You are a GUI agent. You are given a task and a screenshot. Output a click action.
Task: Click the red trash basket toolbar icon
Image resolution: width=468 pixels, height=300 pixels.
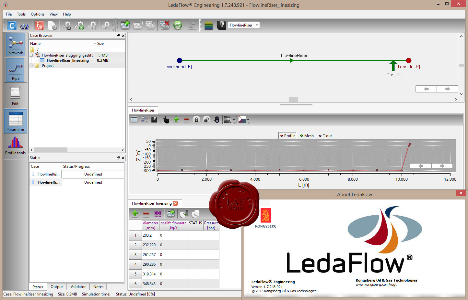pos(39,25)
